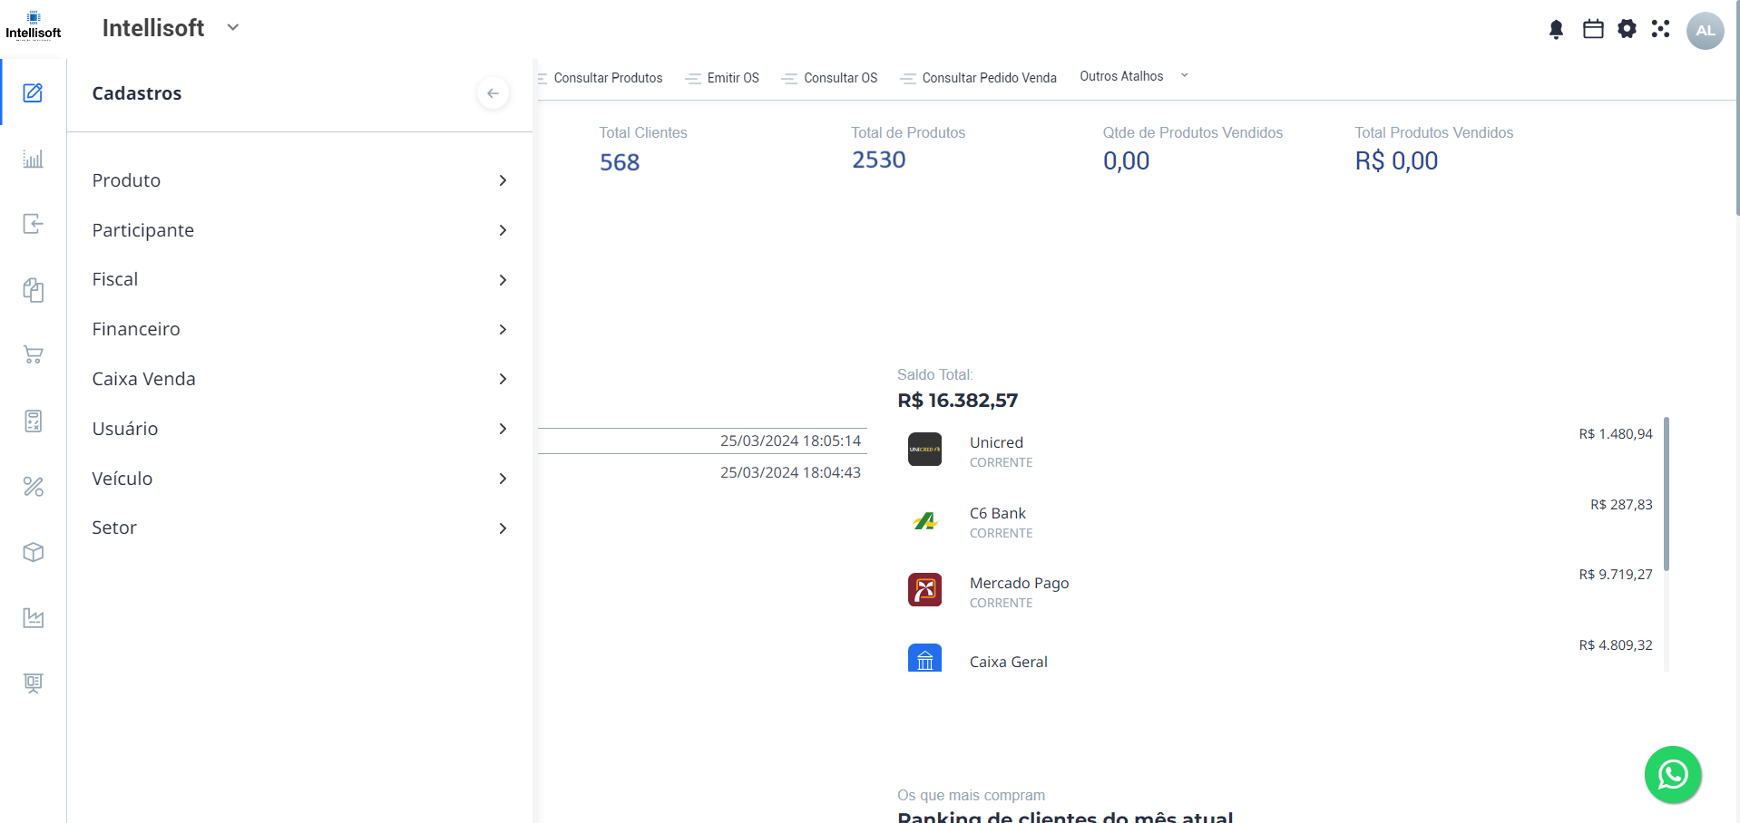1740x823 pixels.
Task: Expand the Fiscal submenu chevron
Action: [x=503, y=280]
